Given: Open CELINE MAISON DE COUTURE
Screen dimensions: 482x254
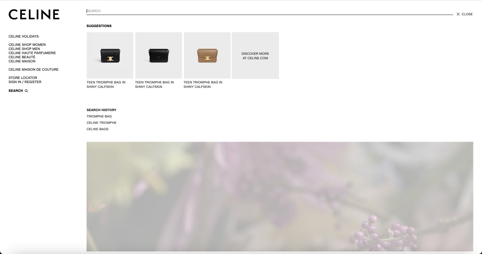Looking at the screenshot, I should [33, 69].
